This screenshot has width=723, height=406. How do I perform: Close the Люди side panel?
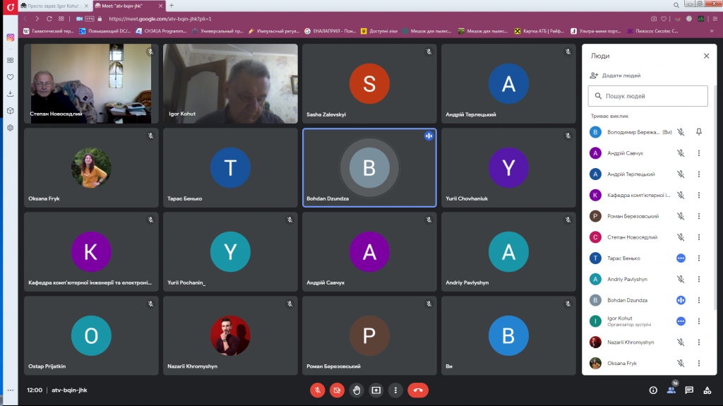coord(706,56)
